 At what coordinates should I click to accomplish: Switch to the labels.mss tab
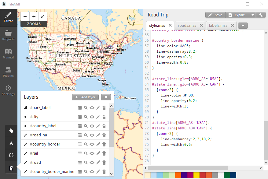coord(218,25)
